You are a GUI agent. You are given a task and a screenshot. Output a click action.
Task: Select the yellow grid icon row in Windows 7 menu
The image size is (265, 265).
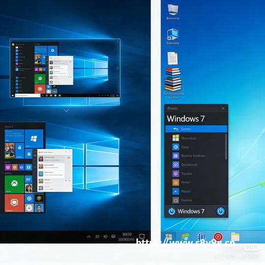(x=196, y=138)
